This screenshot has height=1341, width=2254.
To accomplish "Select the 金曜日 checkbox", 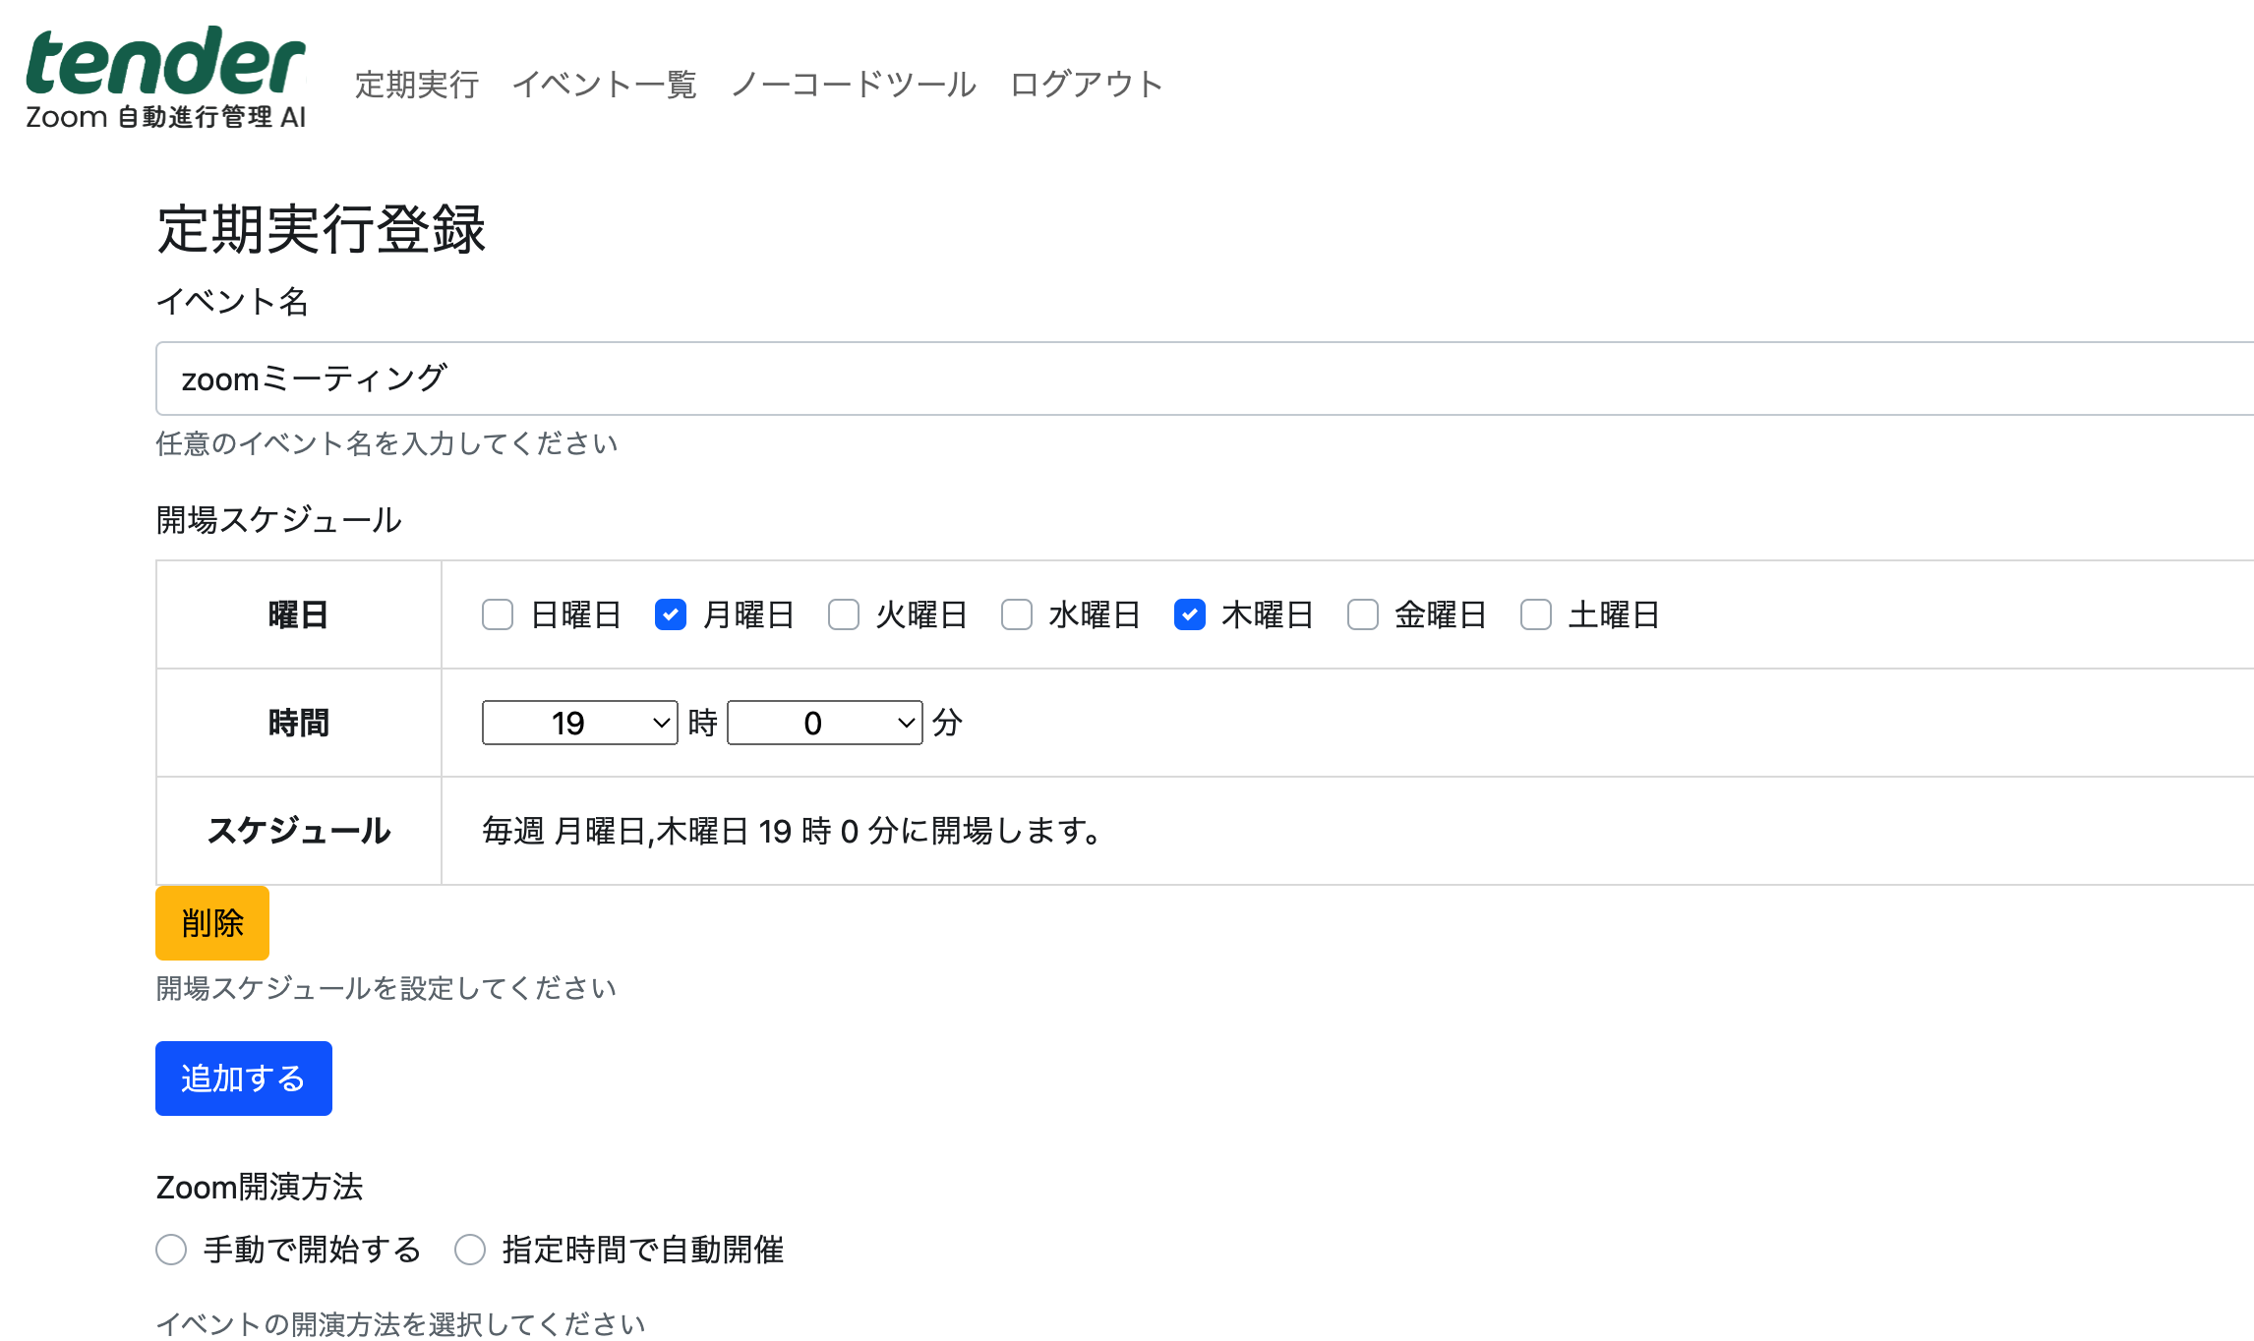I will pos(1363,615).
